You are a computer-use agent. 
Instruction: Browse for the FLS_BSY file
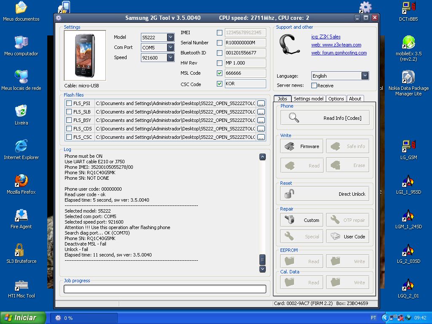click(x=261, y=120)
